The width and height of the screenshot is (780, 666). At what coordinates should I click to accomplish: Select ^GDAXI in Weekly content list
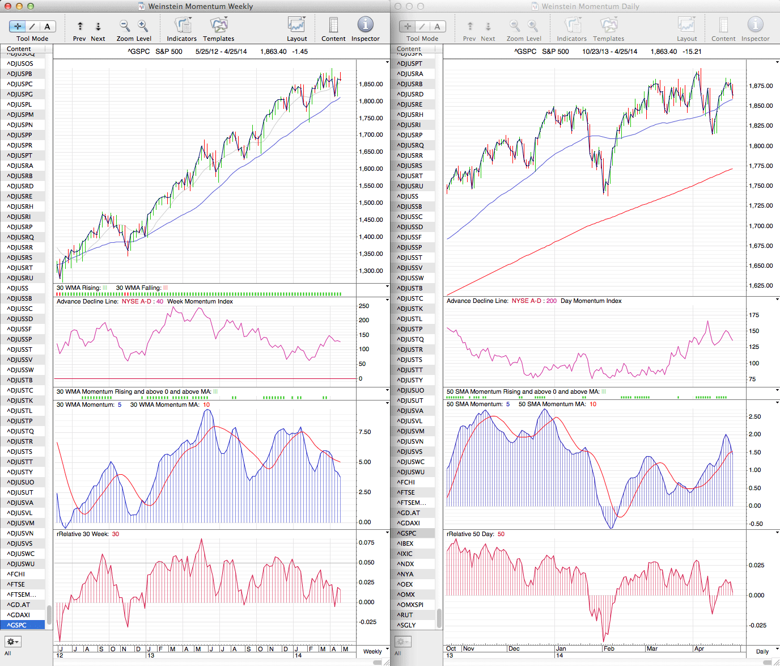[23, 615]
